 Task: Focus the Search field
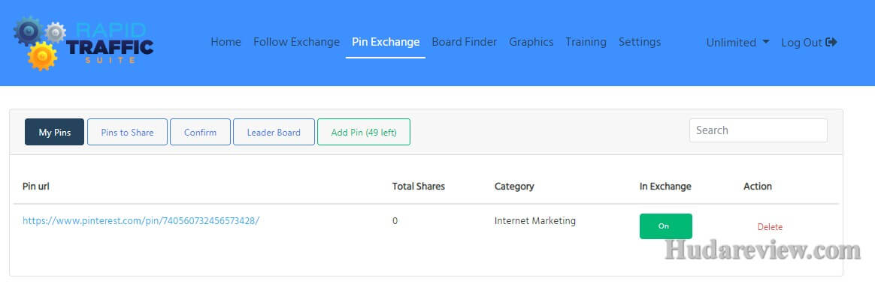(x=758, y=130)
